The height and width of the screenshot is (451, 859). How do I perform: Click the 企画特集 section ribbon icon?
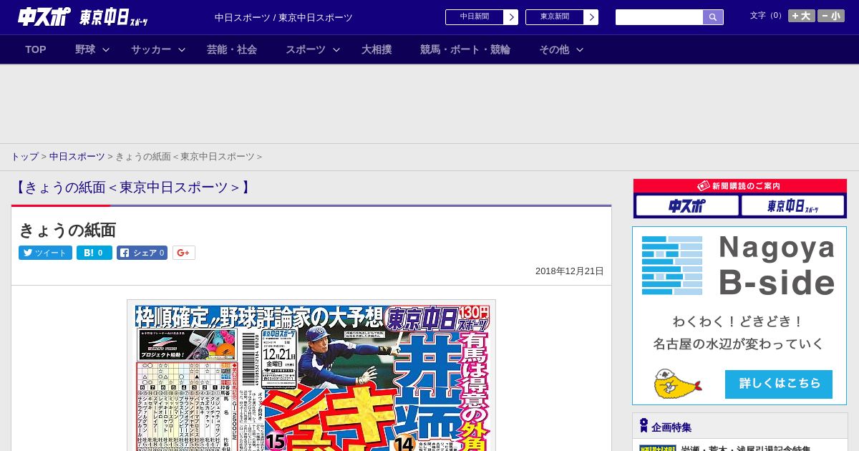(644, 426)
